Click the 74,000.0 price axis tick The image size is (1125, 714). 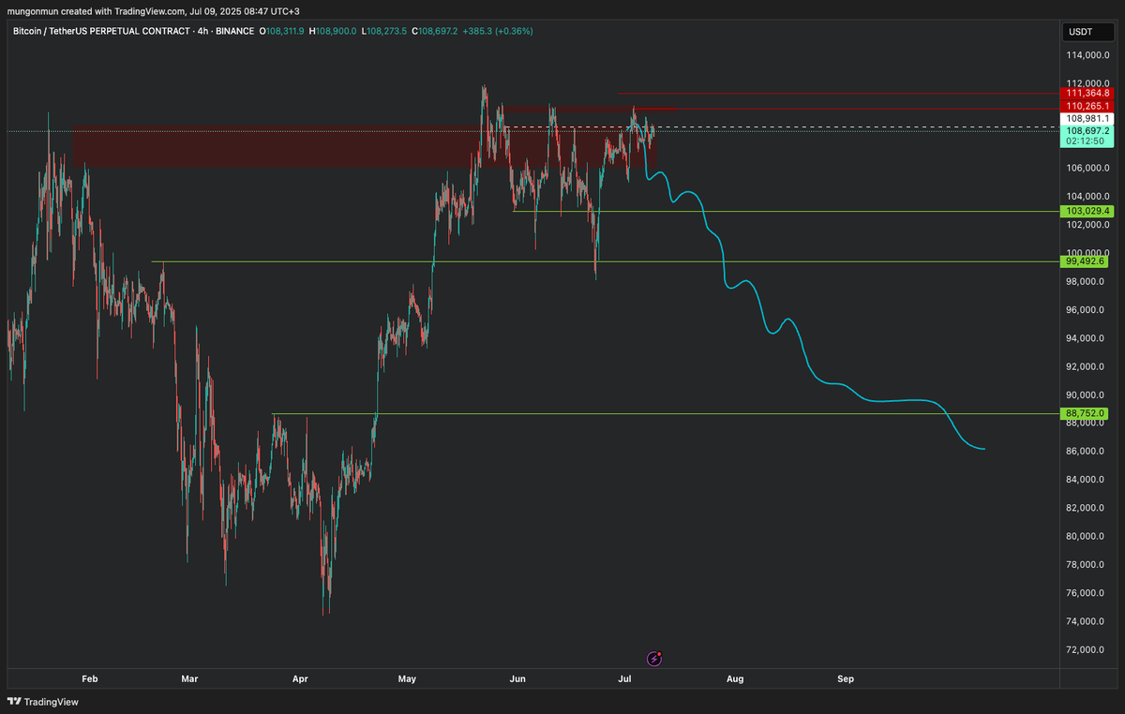1087,621
